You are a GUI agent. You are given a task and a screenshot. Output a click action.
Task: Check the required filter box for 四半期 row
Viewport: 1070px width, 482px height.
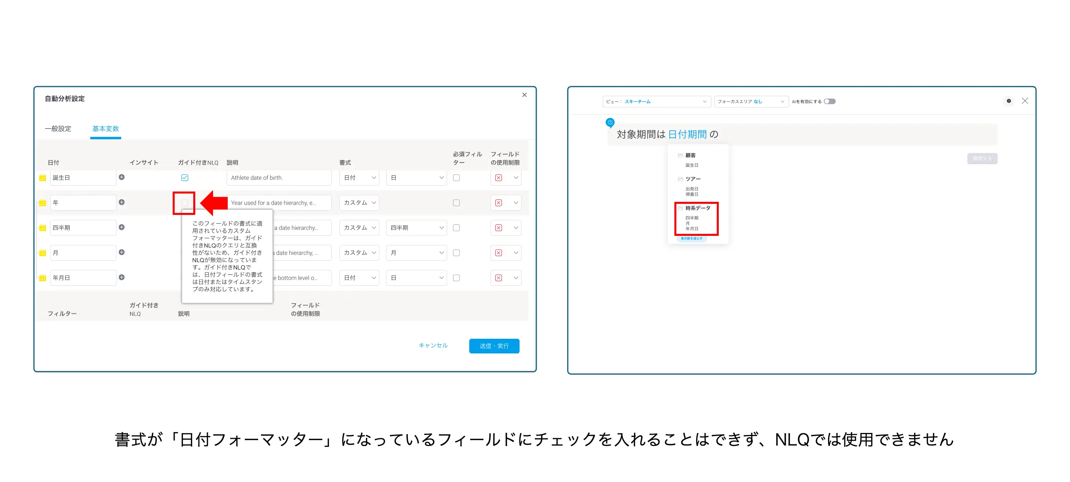point(456,228)
